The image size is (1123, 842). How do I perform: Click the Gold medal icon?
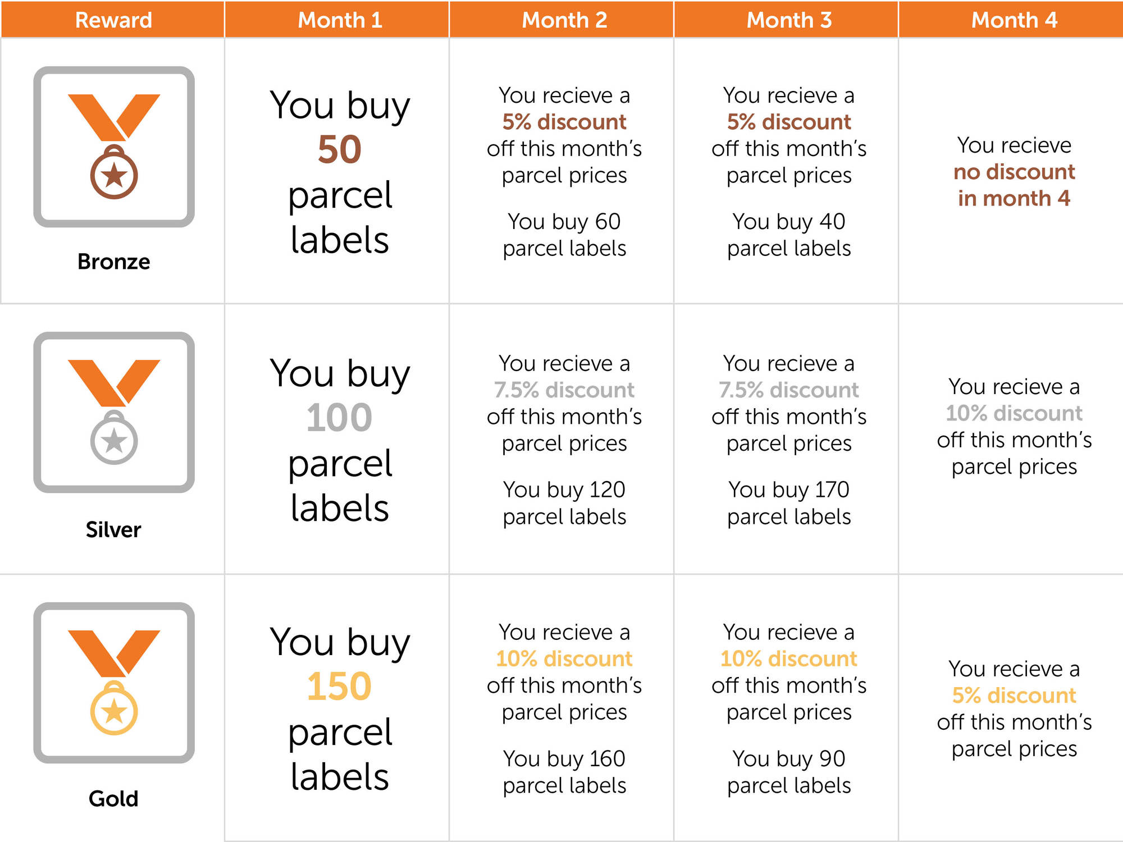pos(114,683)
